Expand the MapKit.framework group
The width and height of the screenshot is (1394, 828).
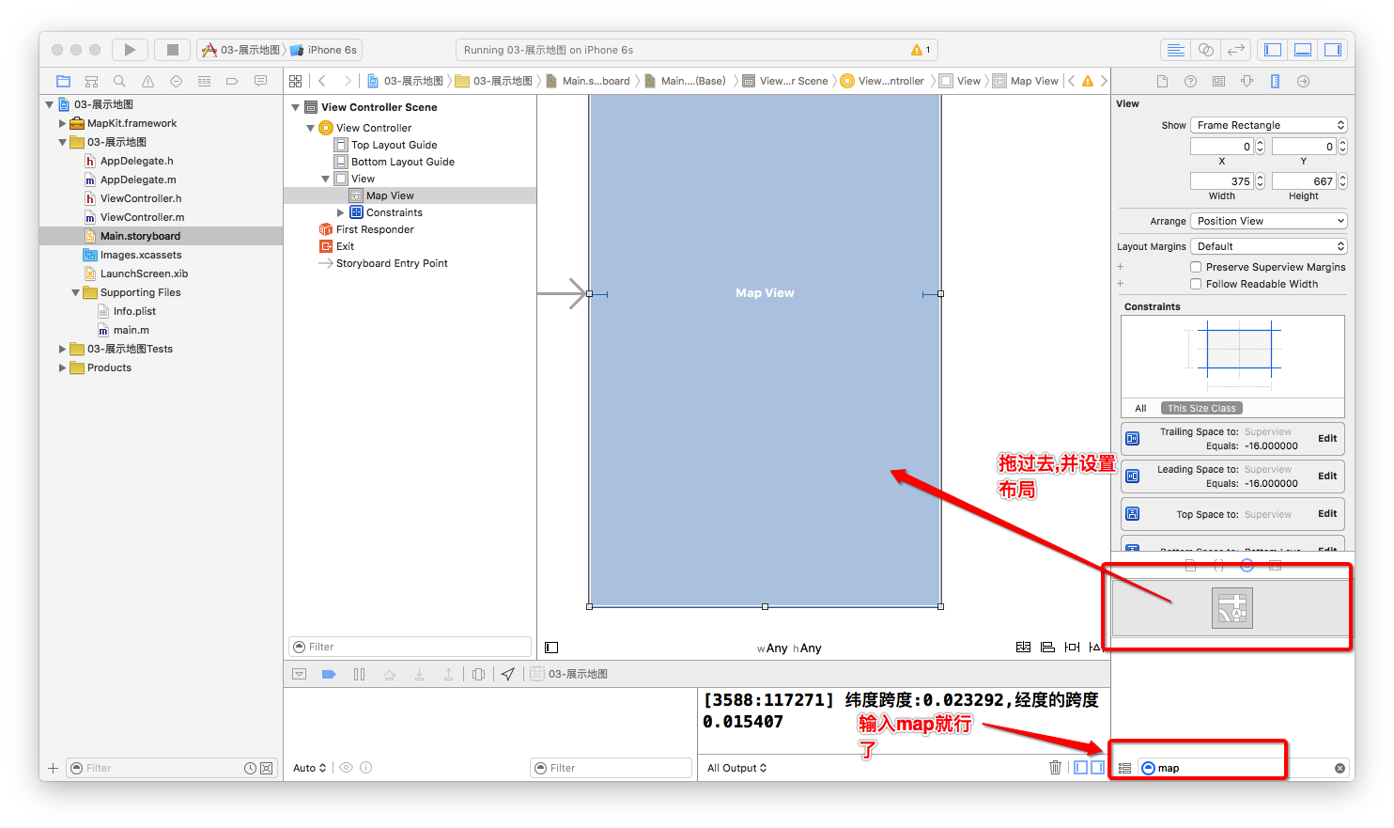[x=62, y=123]
